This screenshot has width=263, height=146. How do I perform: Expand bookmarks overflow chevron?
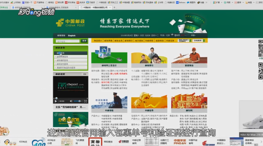pyautogui.click(x=206, y=2)
